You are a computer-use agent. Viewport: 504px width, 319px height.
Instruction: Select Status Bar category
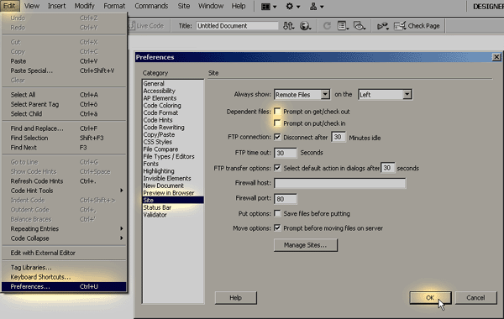[x=173, y=207]
